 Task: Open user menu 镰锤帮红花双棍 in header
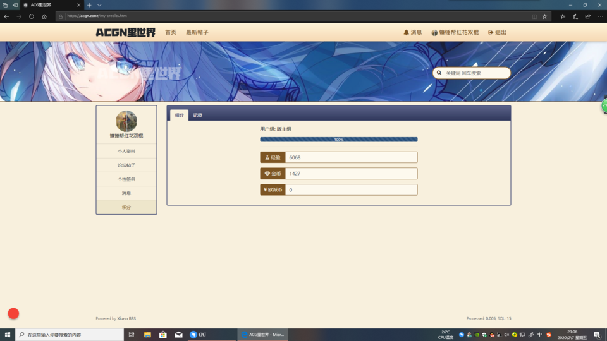point(455,32)
